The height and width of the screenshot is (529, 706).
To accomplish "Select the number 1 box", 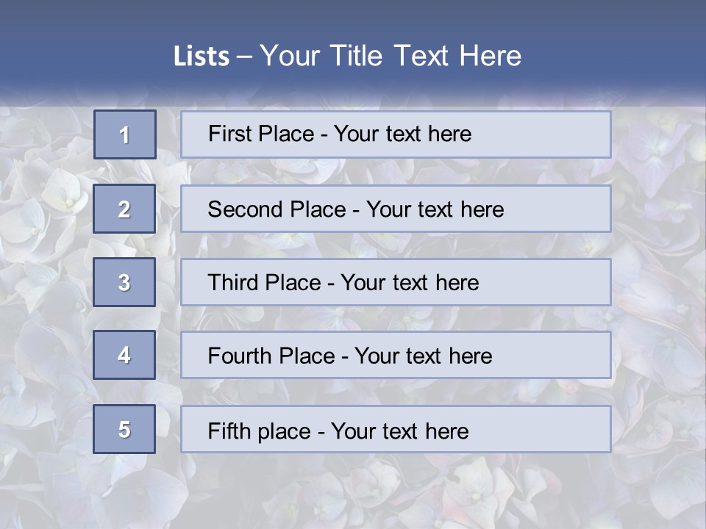I will coord(125,134).
